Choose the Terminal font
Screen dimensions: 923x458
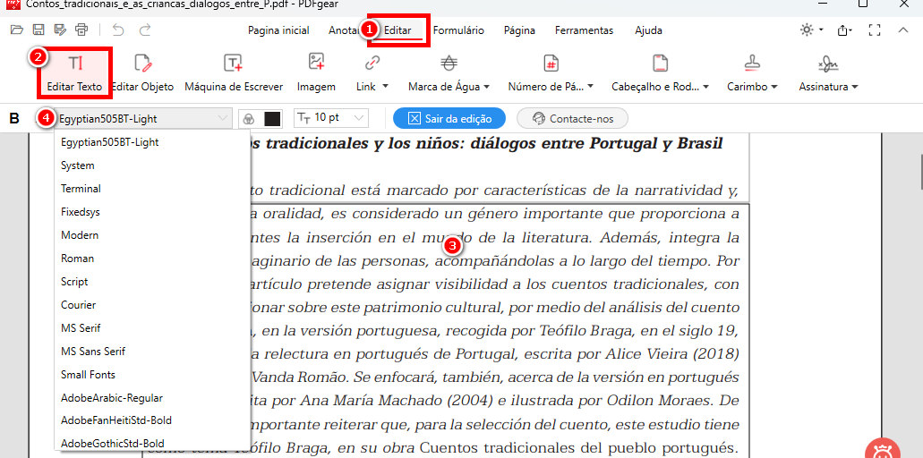[x=152, y=189]
